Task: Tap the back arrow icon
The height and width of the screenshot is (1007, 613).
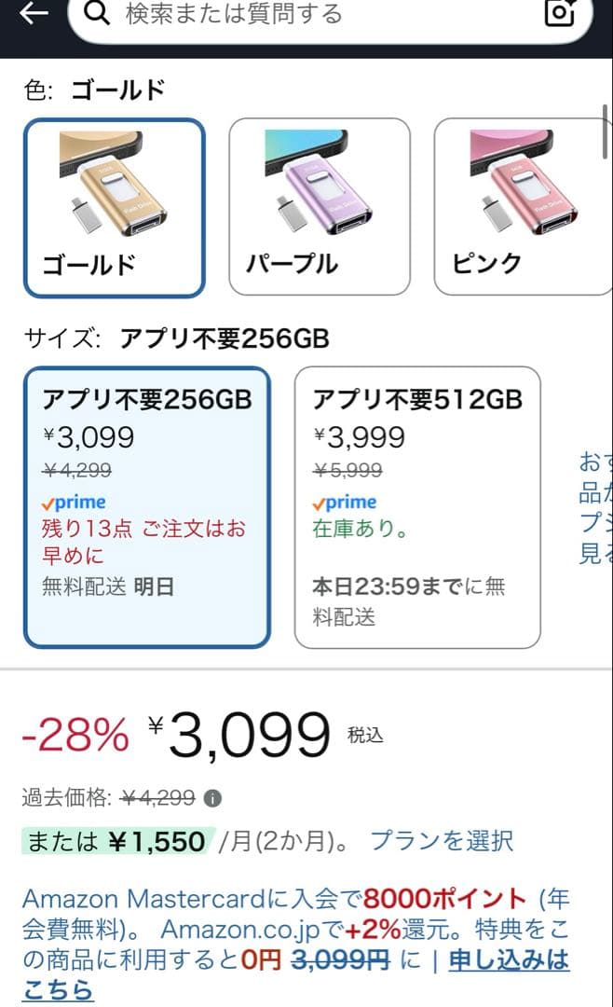Action: click(34, 13)
